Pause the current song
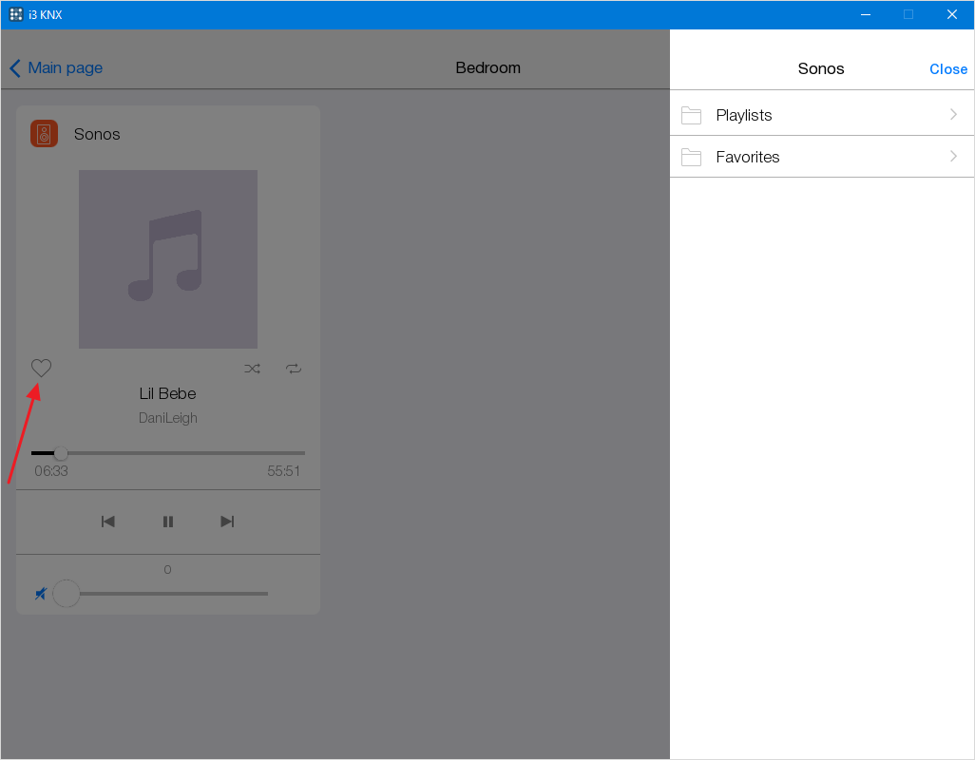The image size is (975, 760). pos(168,522)
